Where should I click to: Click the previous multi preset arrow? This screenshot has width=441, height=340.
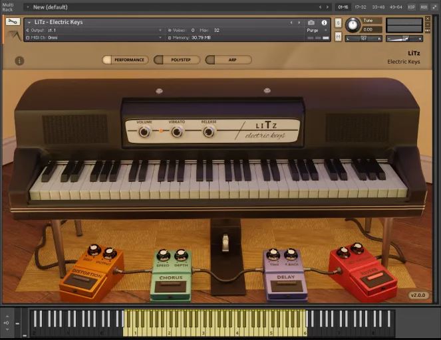[x=320, y=7]
